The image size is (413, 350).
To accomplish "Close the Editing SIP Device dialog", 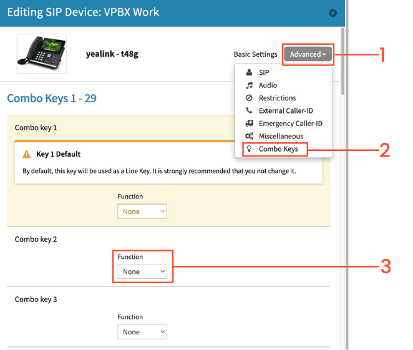I will (x=333, y=13).
